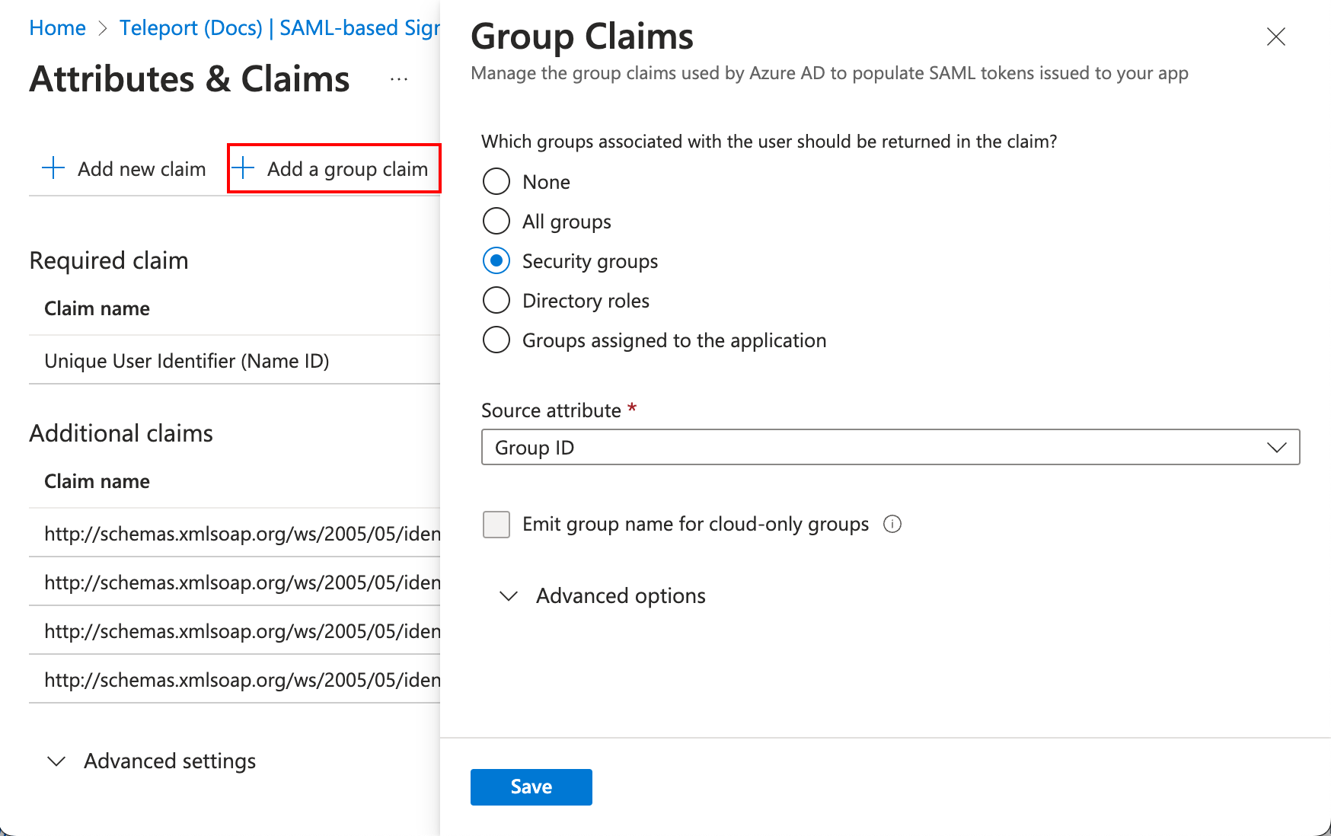Select the Security groups radio button
1331x836 pixels.
point(496,260)
